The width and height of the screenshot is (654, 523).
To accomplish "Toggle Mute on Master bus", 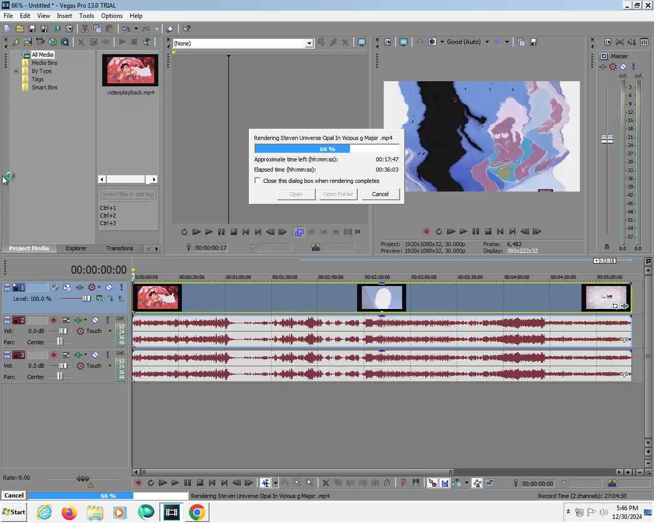I will click(623, 66).
